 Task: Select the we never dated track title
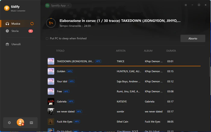coord(66,112)
